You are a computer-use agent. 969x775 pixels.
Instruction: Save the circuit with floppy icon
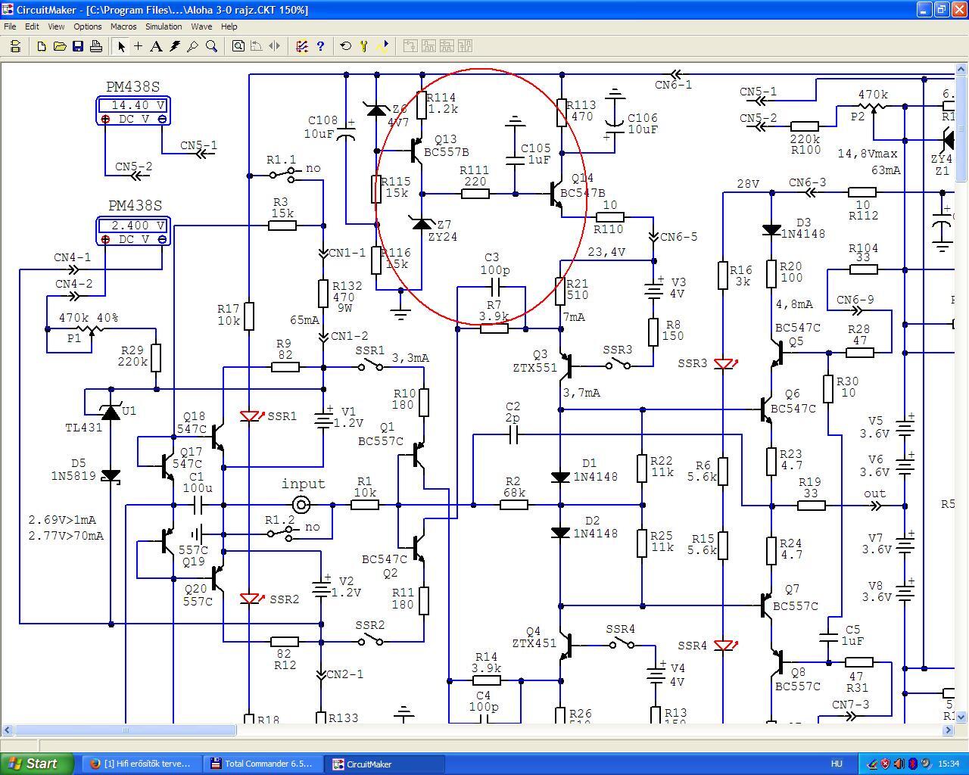78,46
